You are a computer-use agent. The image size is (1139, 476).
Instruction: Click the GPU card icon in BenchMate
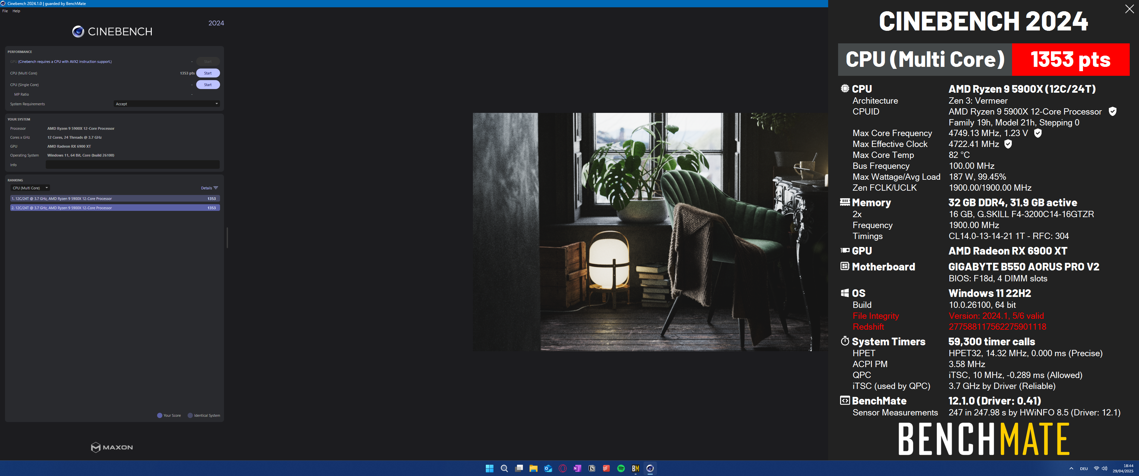(x=844, y=250)
